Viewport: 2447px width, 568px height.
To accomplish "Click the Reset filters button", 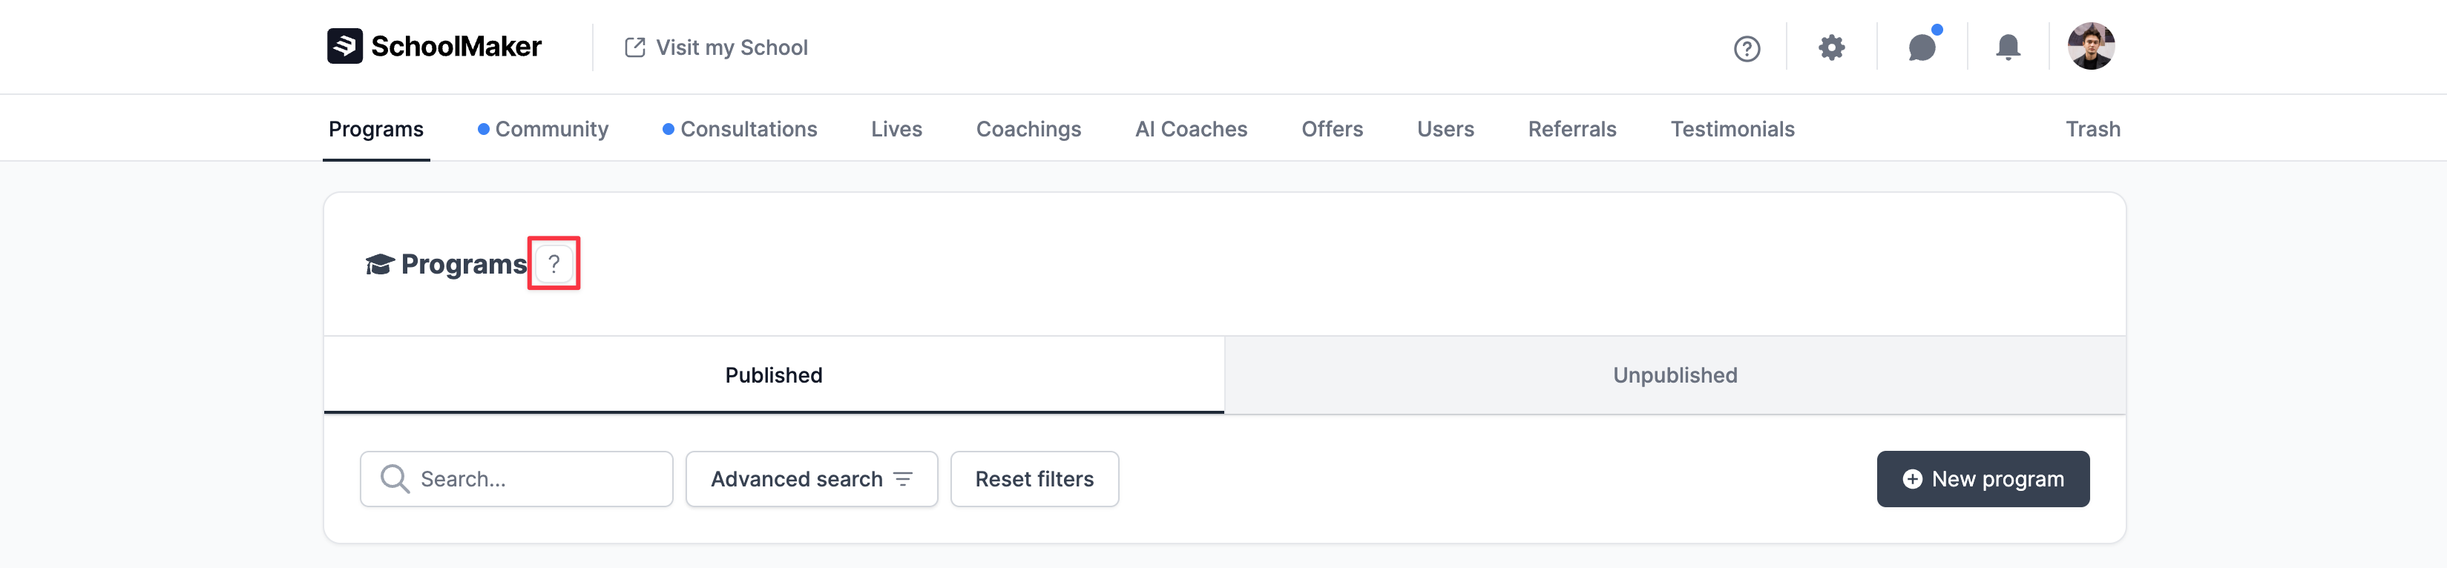I will [1034, 479].
